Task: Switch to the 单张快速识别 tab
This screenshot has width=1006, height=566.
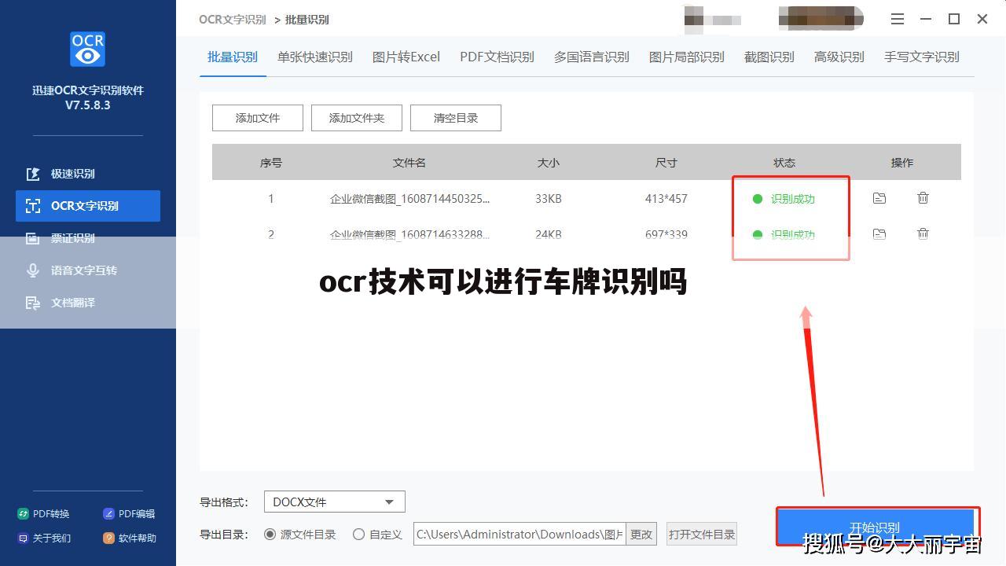Action: coord(315,57)
